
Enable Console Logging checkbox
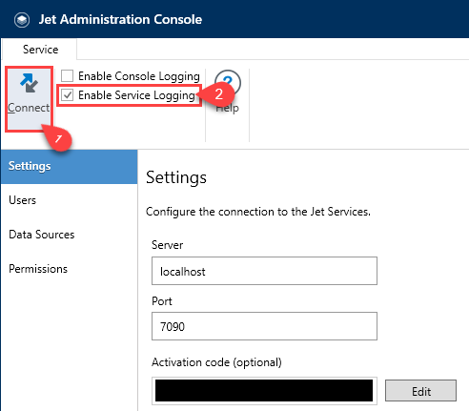pyautogui.click(x=68, y=76)
